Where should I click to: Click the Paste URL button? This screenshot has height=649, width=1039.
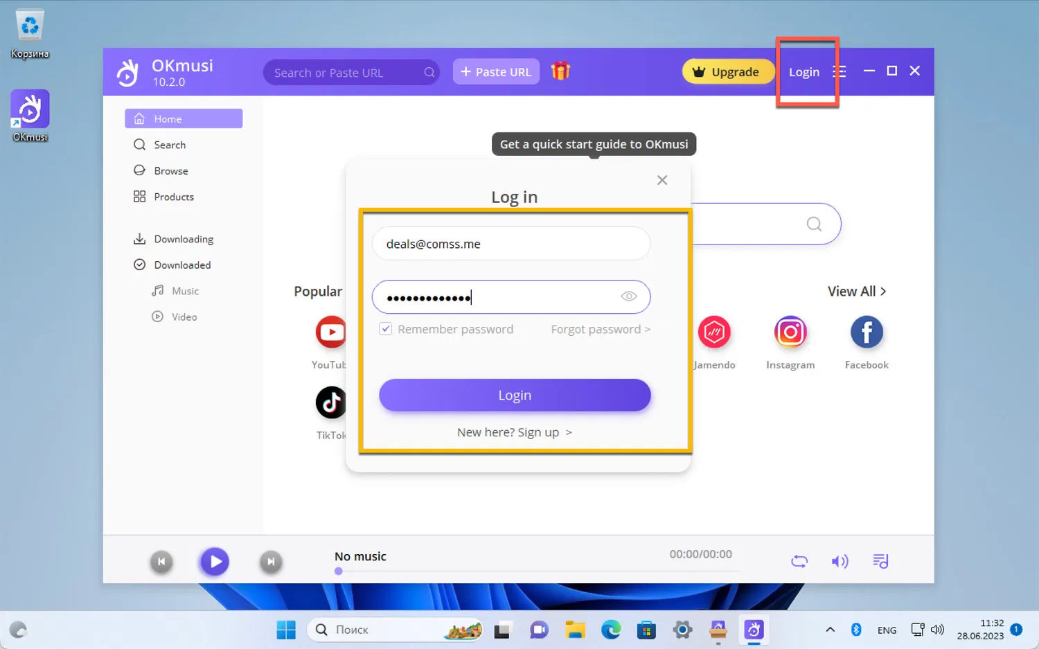[496, 71]
